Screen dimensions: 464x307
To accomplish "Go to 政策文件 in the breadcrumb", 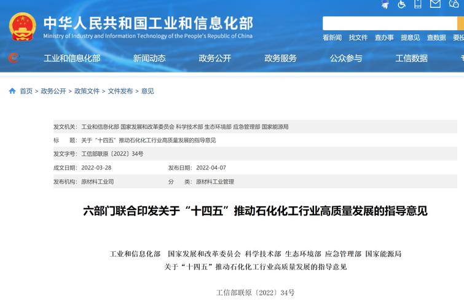I will click(x=87, y=91).
